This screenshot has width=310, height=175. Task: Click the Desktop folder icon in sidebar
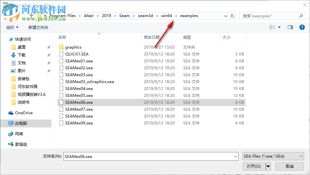click(13, 47)
